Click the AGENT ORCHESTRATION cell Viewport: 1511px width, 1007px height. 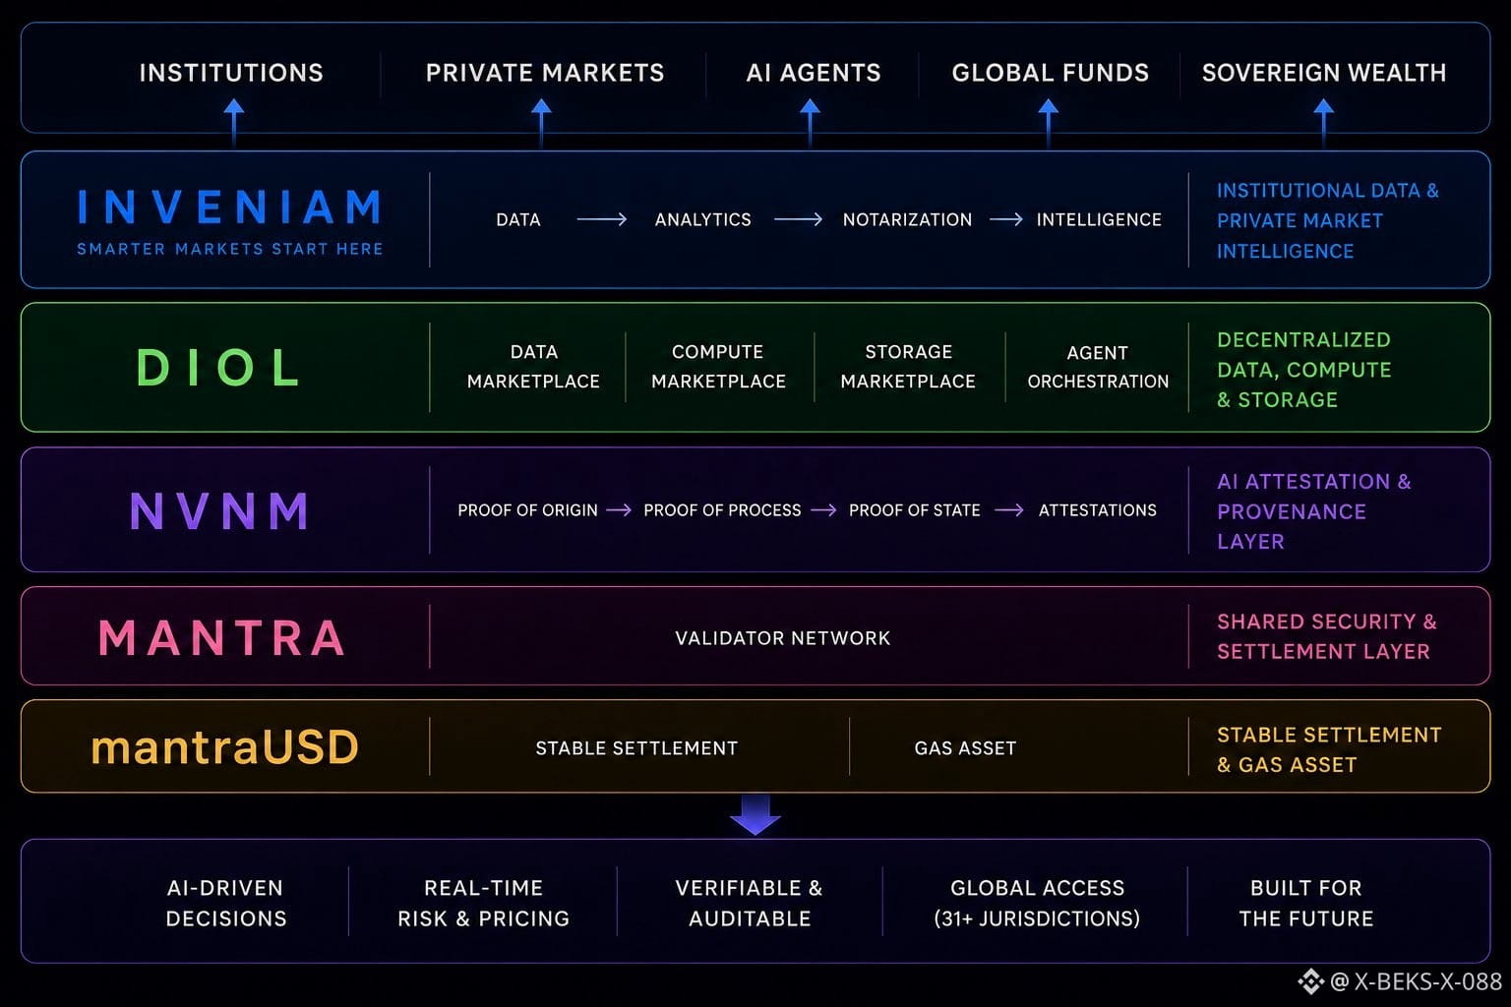(1098, 367)
